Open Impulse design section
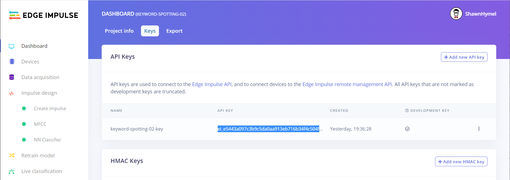 [39, 93]
